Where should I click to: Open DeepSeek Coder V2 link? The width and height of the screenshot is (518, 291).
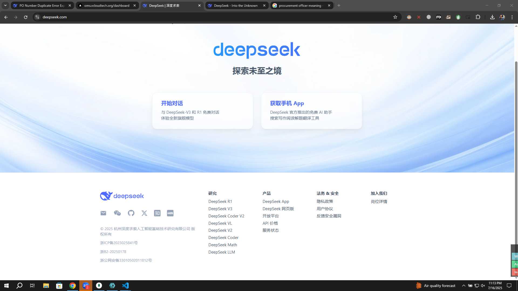click(x=226, y=216)
